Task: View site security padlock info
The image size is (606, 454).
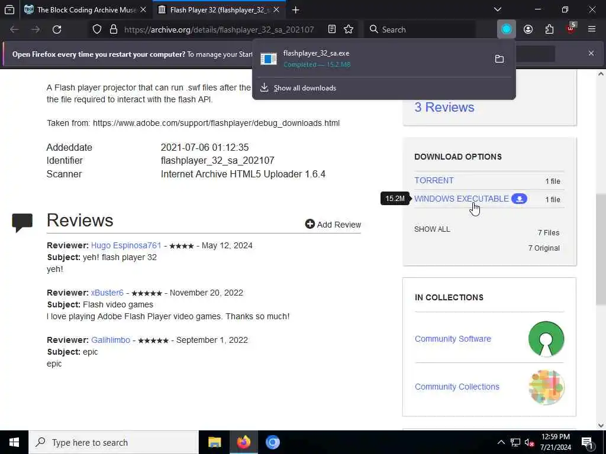Action: (113, 30)
